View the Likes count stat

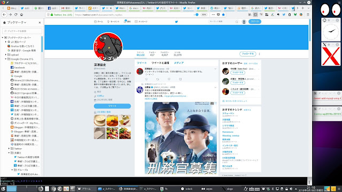click(177, 54)
